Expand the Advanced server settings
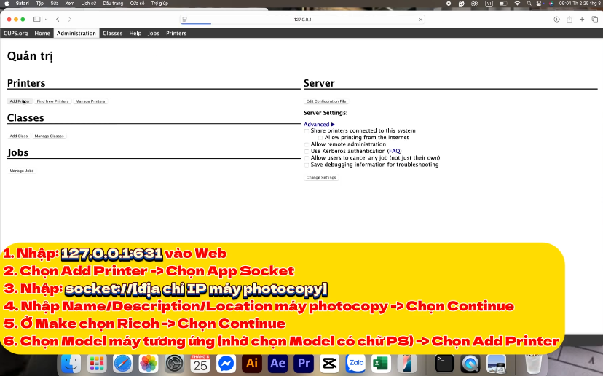The width and height of the screenshot is (603, 376). pos(319,125)
